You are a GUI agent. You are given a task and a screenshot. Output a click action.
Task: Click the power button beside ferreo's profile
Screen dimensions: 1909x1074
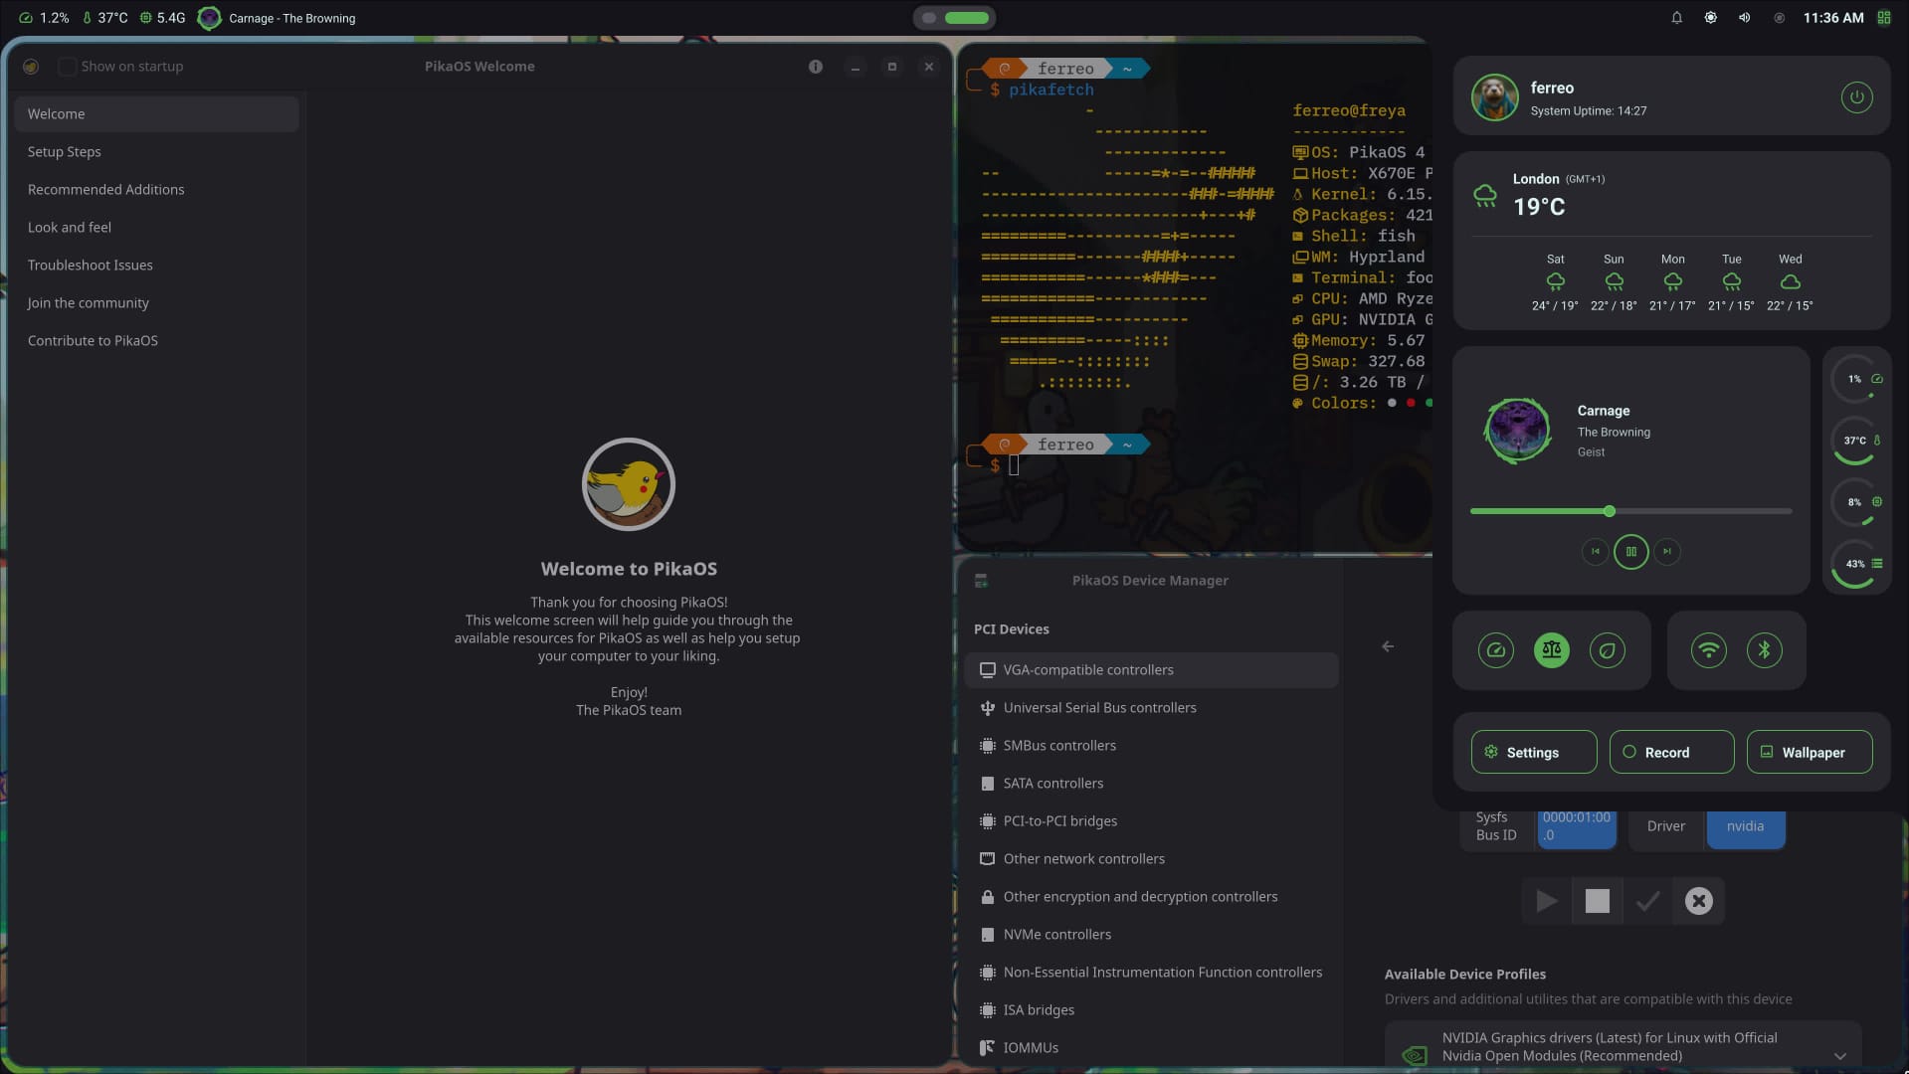pyautogui.click(x=1856, y=97)
